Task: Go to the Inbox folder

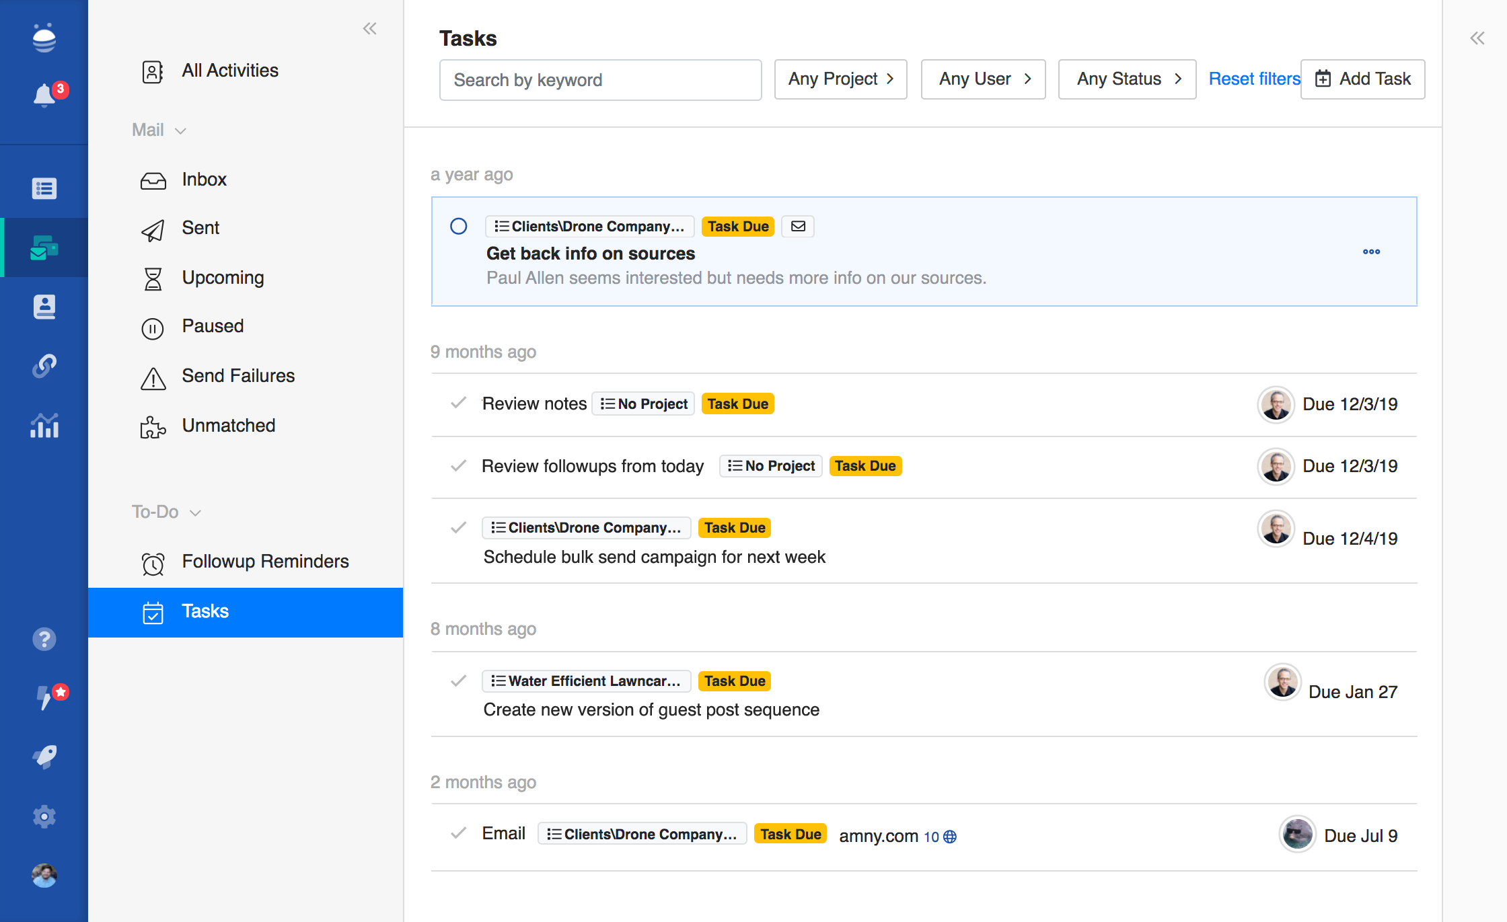Action: tap(204, 180)
